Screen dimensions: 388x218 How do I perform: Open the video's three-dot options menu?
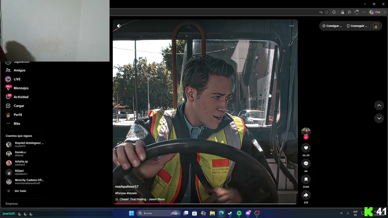(x=291, y=26)
